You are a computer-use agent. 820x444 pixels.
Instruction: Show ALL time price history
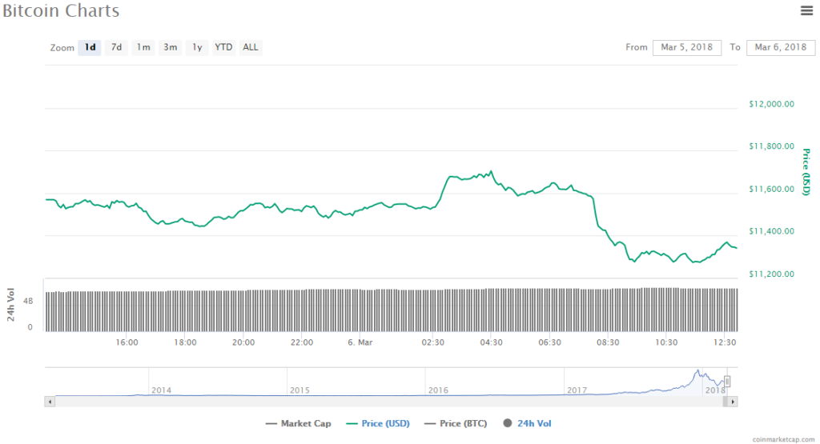(x=251, y=47)
